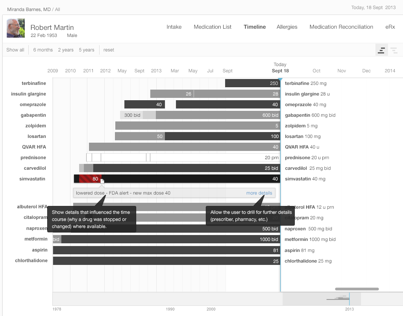Click Robert Martin's patient photo
Screen dimensions: 403x316
point(16,28)
